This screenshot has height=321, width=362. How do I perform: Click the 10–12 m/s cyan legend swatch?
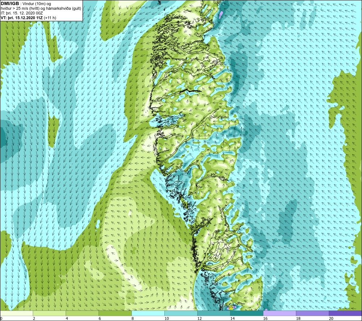pyautogui.click(x=181, y=313)
